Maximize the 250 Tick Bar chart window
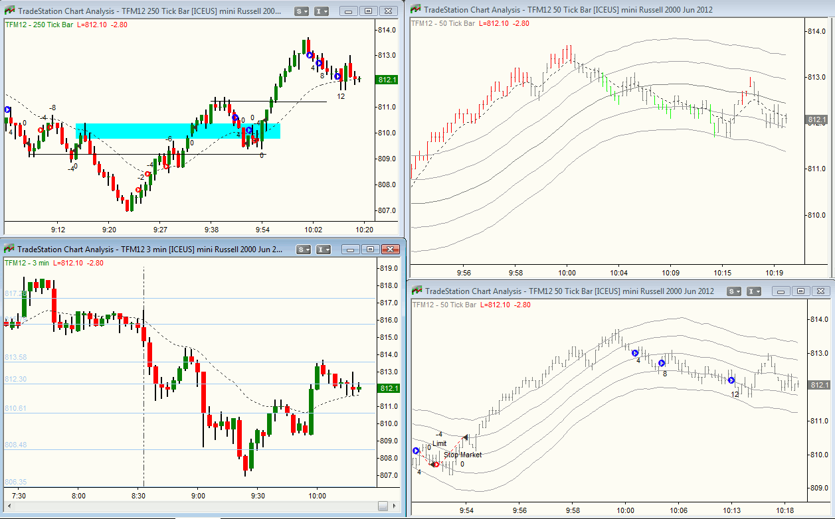Screen dimensions: 835x519 point(367,11)
